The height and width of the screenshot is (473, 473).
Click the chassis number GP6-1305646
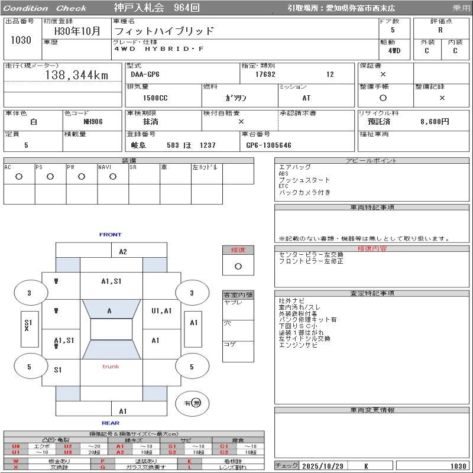click(269, 145)
